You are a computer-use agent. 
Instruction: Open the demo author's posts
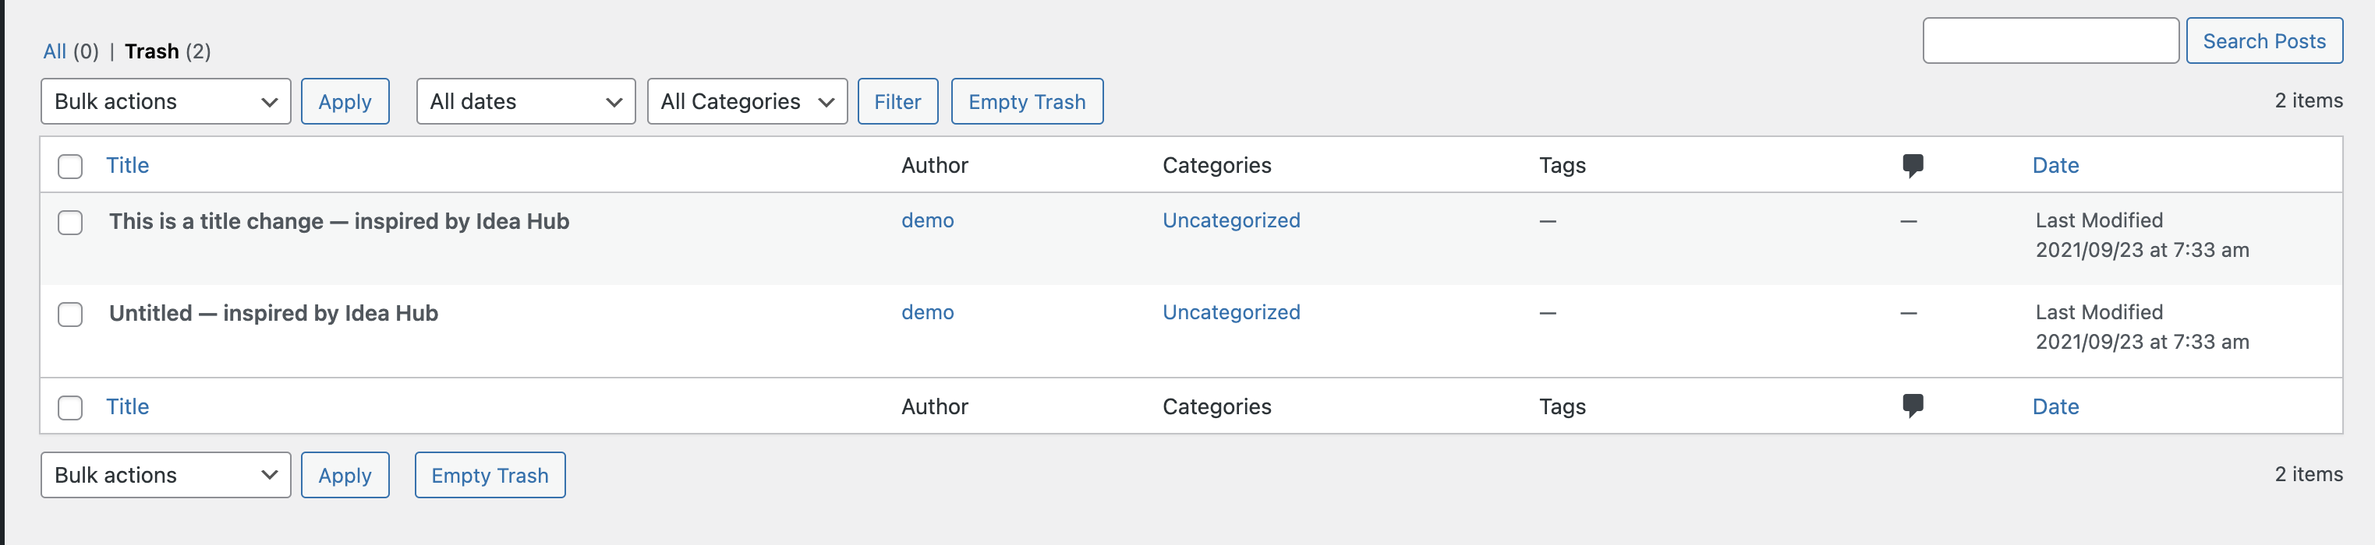[928, 220]
